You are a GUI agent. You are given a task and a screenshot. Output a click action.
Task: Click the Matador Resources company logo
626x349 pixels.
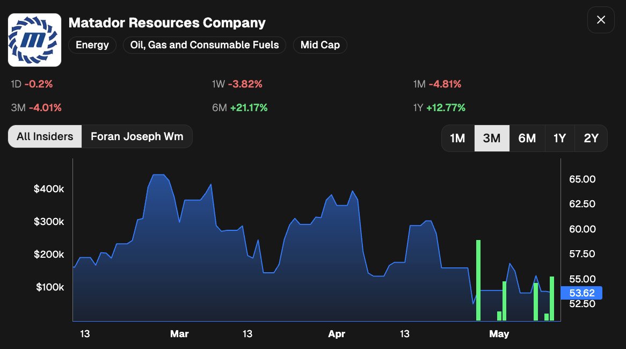35,40
